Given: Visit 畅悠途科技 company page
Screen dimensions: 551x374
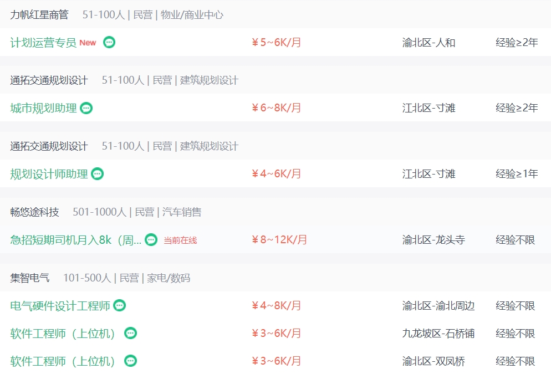Looking at the screenshot, I should click(x=34, y=212).
